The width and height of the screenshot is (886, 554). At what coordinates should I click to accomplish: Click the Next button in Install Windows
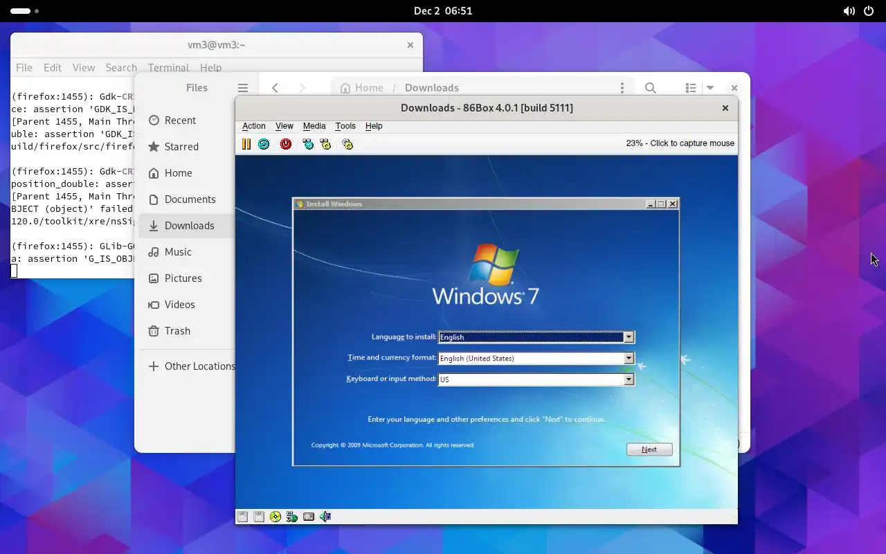coord(649,449)
